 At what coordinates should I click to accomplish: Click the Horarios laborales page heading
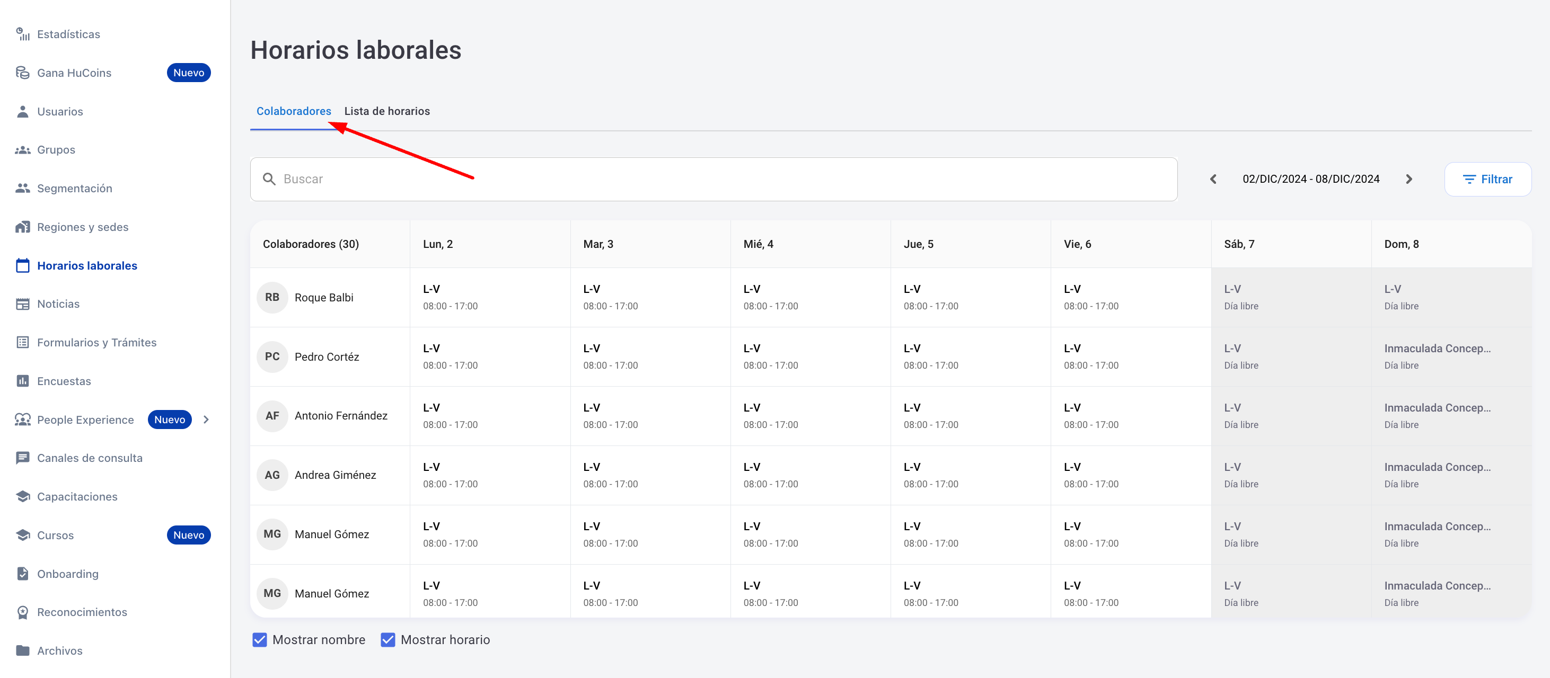click(356, 50)
